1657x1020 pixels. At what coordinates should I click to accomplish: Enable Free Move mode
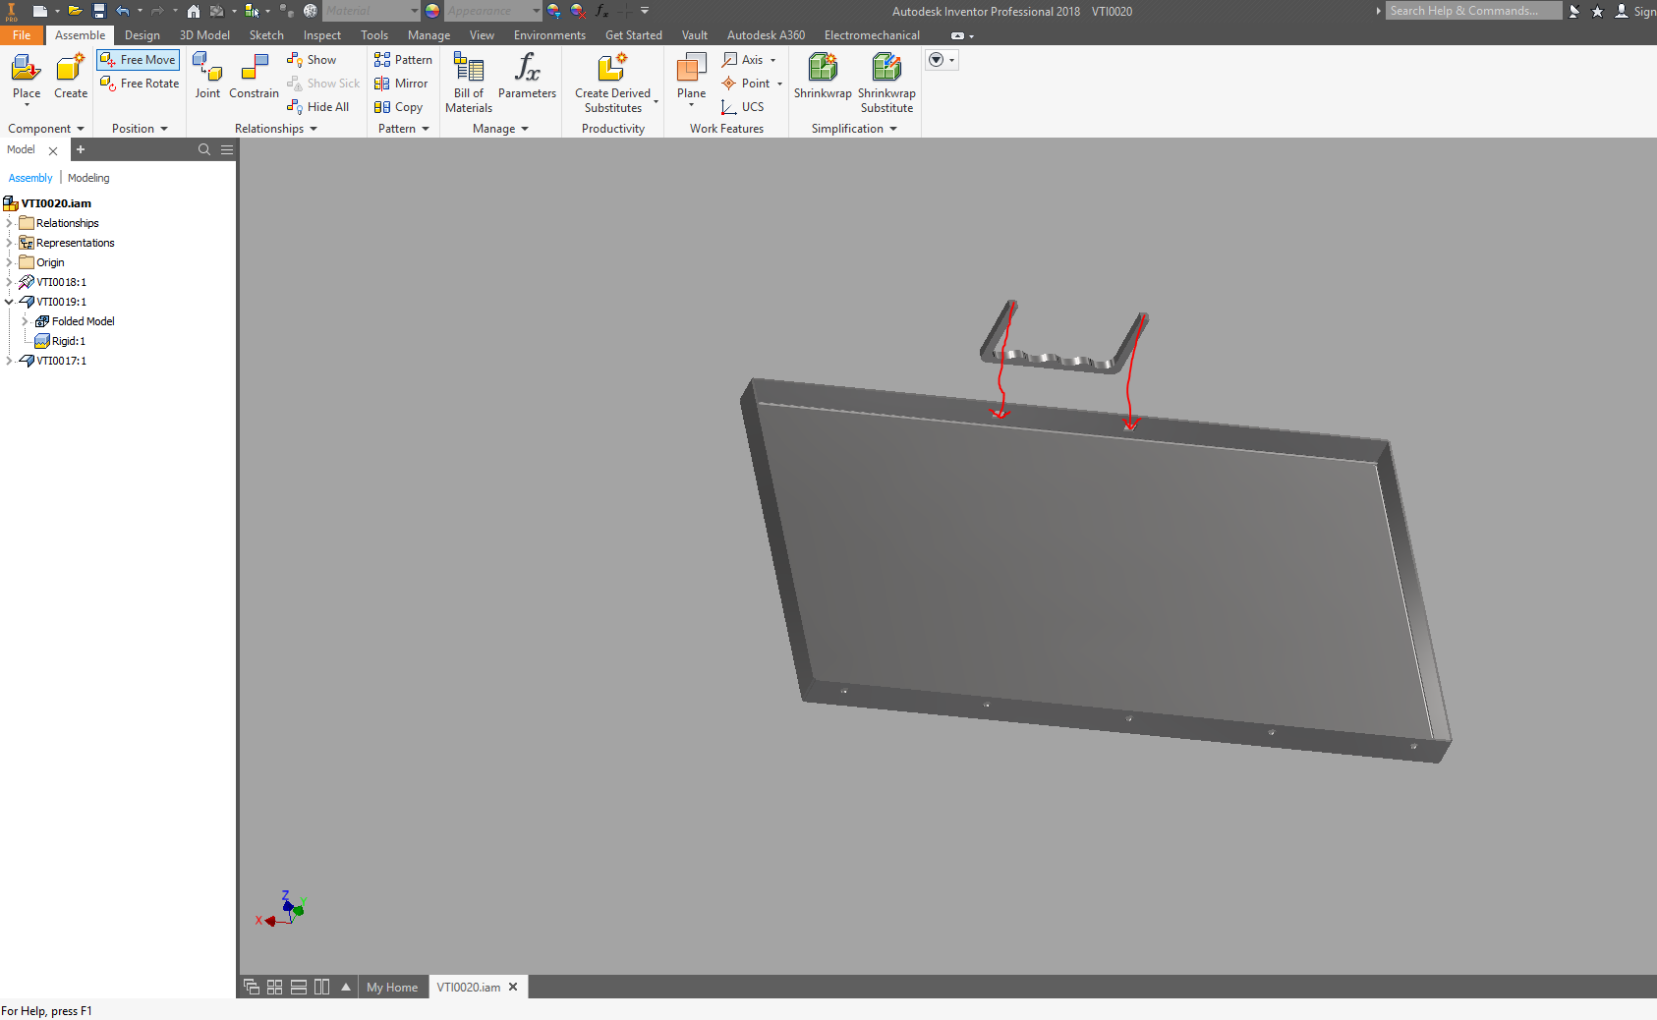click(x=138, y=59)
